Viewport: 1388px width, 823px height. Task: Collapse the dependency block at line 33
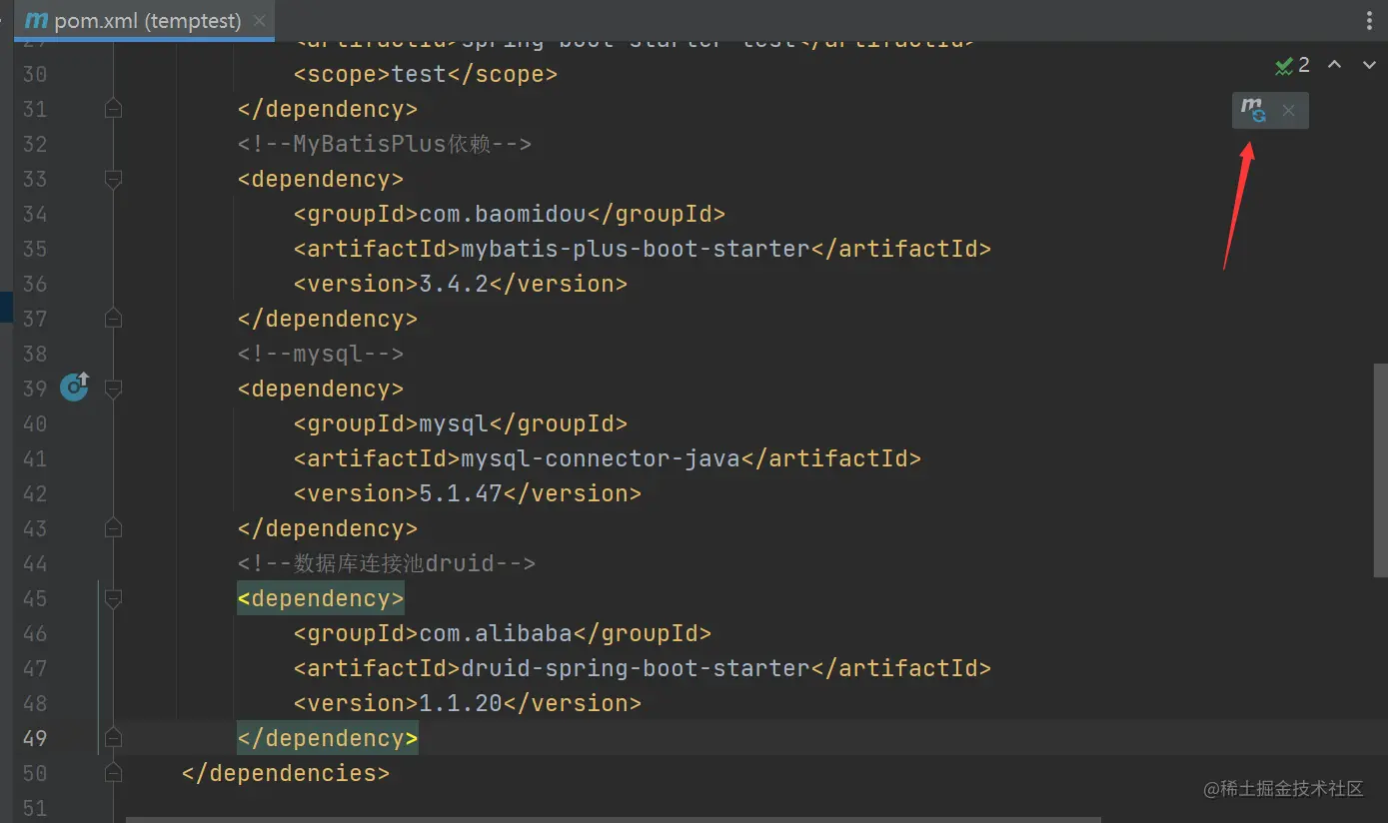point(113,179)
